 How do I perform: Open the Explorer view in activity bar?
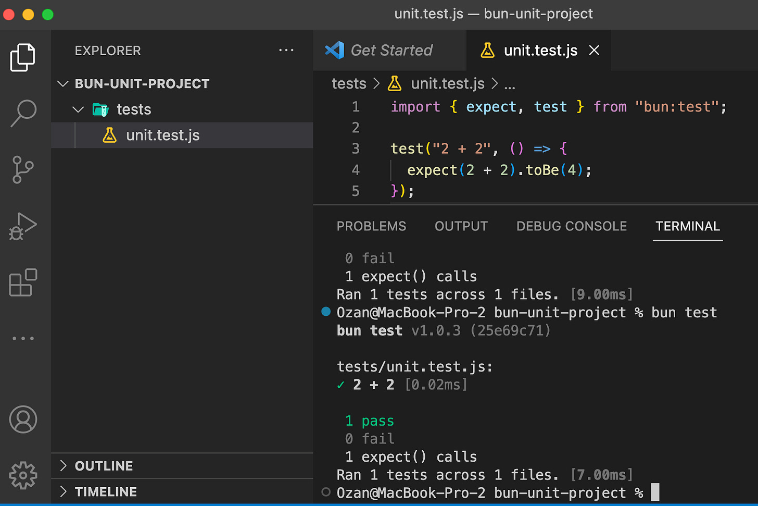23,57
